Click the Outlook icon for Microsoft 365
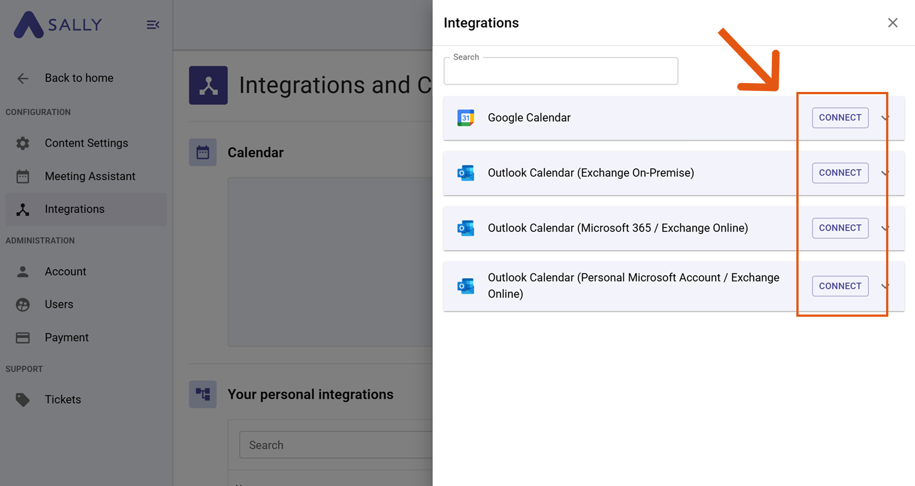Image resolution: width=915 pixels, height=486 pixels. pos(466,228)
